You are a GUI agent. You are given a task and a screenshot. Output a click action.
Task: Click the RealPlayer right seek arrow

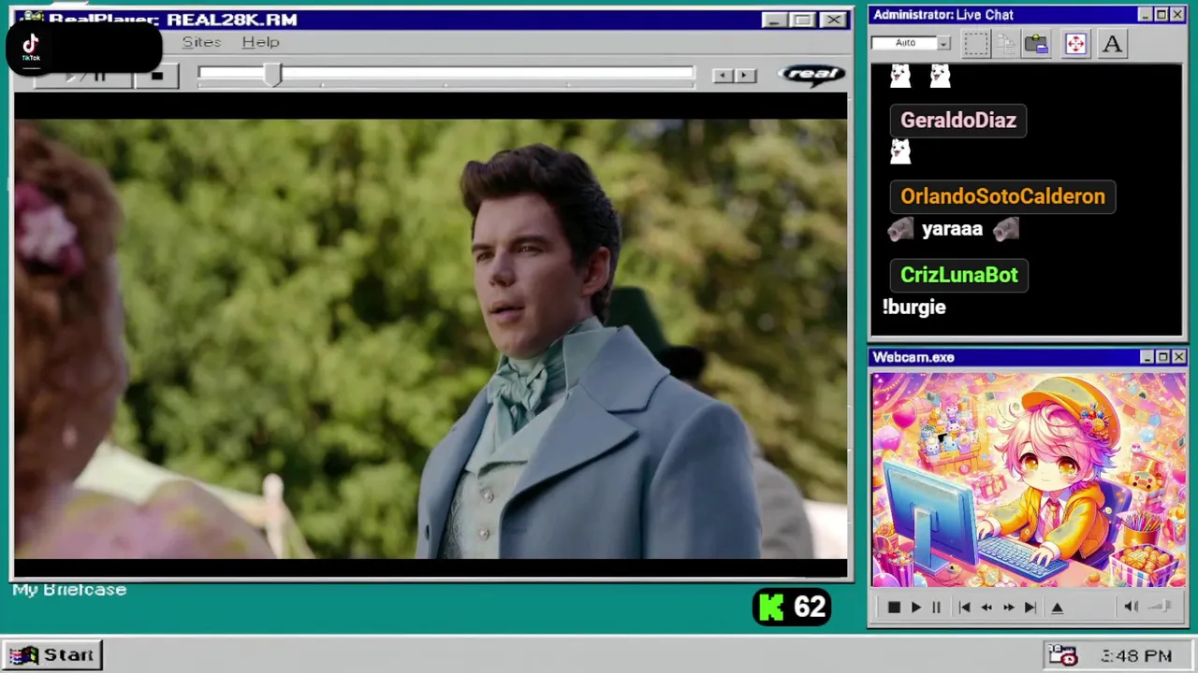(x=745, y=76)
